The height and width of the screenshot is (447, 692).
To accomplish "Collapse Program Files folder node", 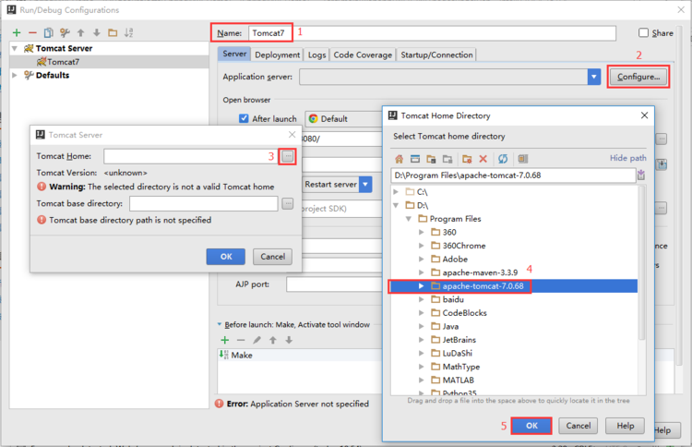I will click(409, 219).
